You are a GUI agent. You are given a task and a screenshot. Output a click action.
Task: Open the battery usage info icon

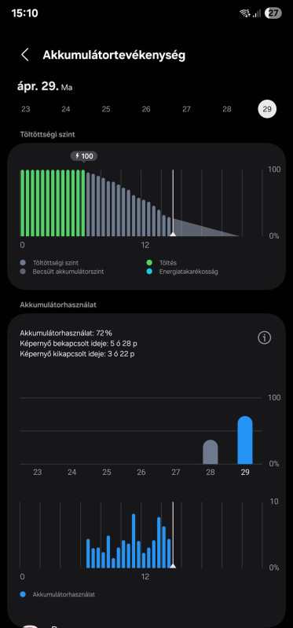tap(264, 338)
